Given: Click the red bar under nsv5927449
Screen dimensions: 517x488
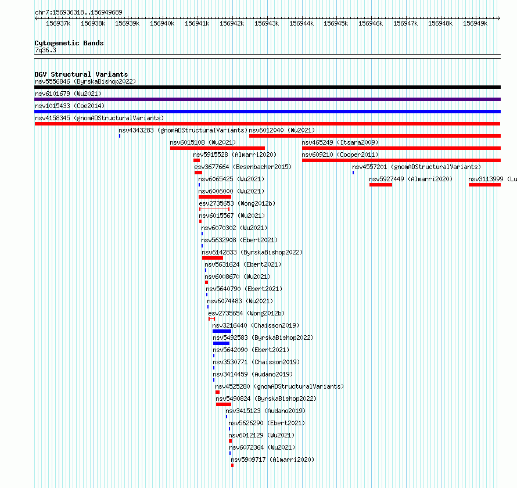Looking at the screenshot, I should pos(381,185).
